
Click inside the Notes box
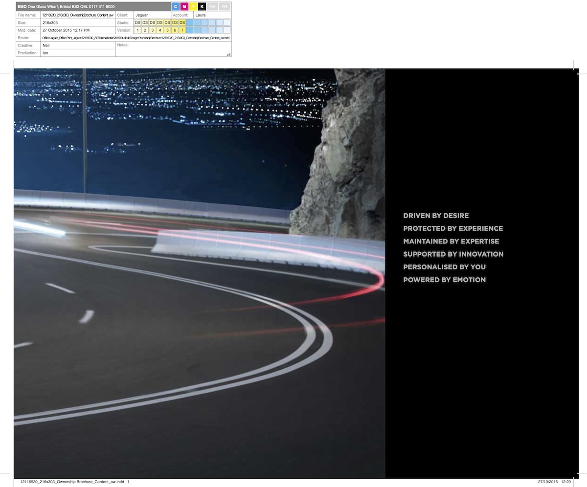(x=174, y=50)
